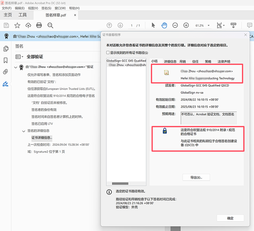The height and width of the screenshot is (231, 254).
Task: Select 域: Signature2 位于第 1 页 row
Action: (x=46, y=152)
